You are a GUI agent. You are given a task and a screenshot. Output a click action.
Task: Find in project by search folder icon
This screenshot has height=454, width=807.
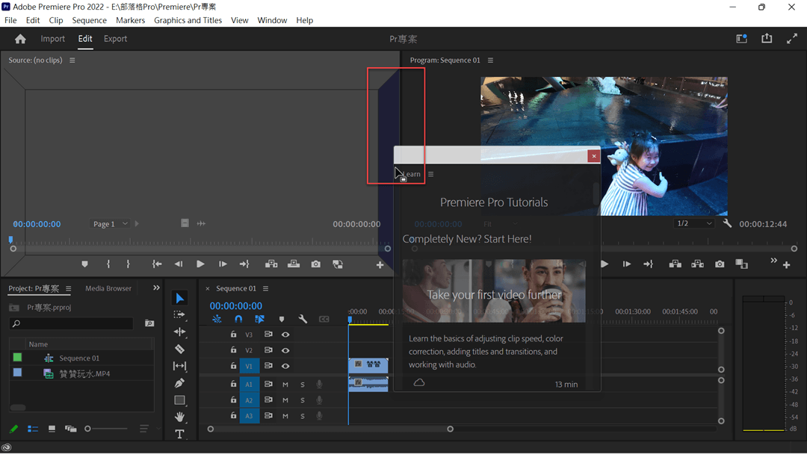pos(149,323)
